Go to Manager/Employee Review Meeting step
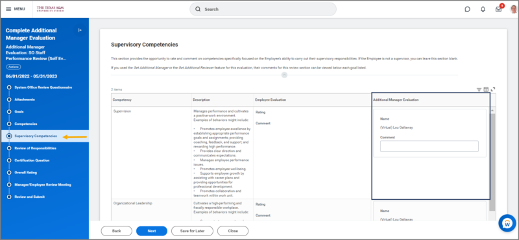This screenshot has width=519, height=240. click(43, 184)
